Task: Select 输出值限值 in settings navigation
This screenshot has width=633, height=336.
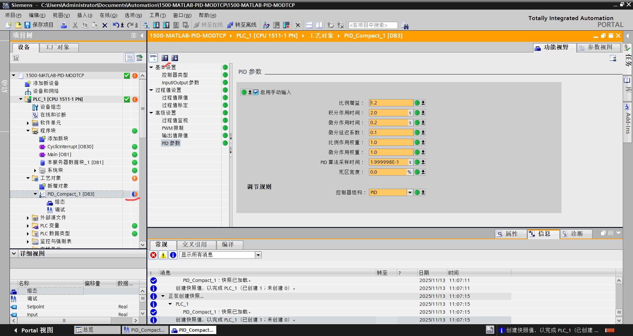Action: click(x=175, y=136)
